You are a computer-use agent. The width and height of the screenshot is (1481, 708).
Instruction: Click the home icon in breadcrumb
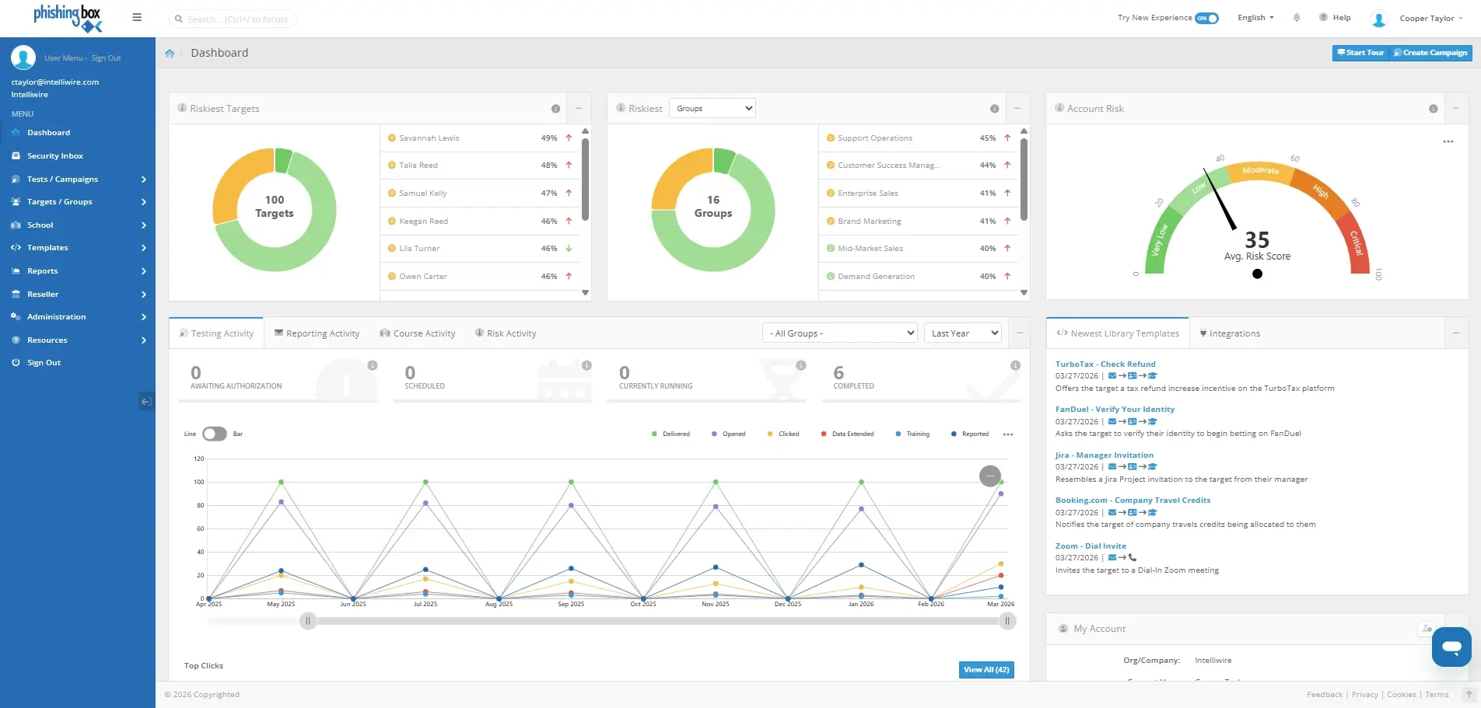point(170,53)
